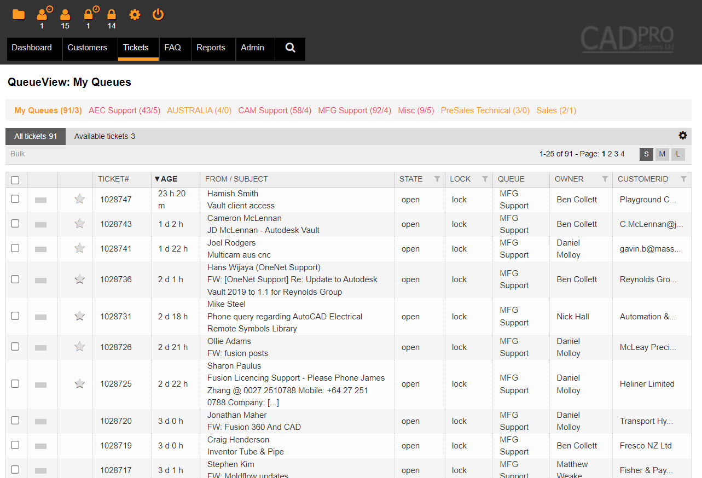Click priority flag icon for ticket 1028747
Screen dimensions: 702x478
40,200
